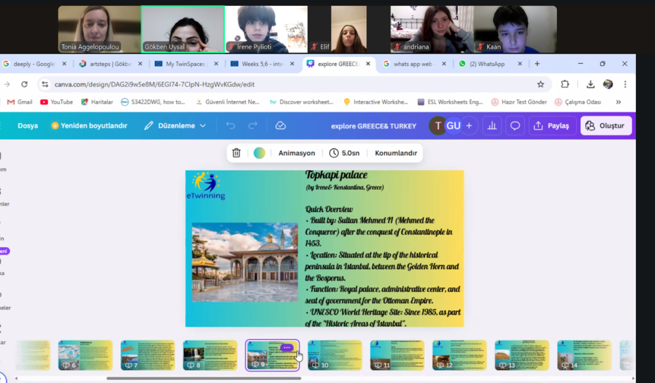Reload the Canva page
Screen dimensions: 655x383
(x=24, y=84)
